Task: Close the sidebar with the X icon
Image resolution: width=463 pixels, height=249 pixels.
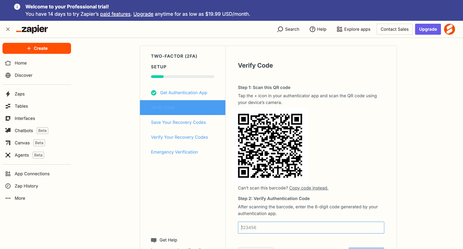Action: [8, 29]
